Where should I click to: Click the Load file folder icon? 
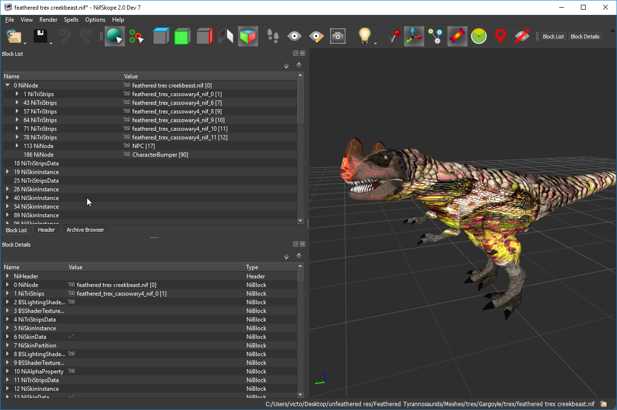point(15,37)
